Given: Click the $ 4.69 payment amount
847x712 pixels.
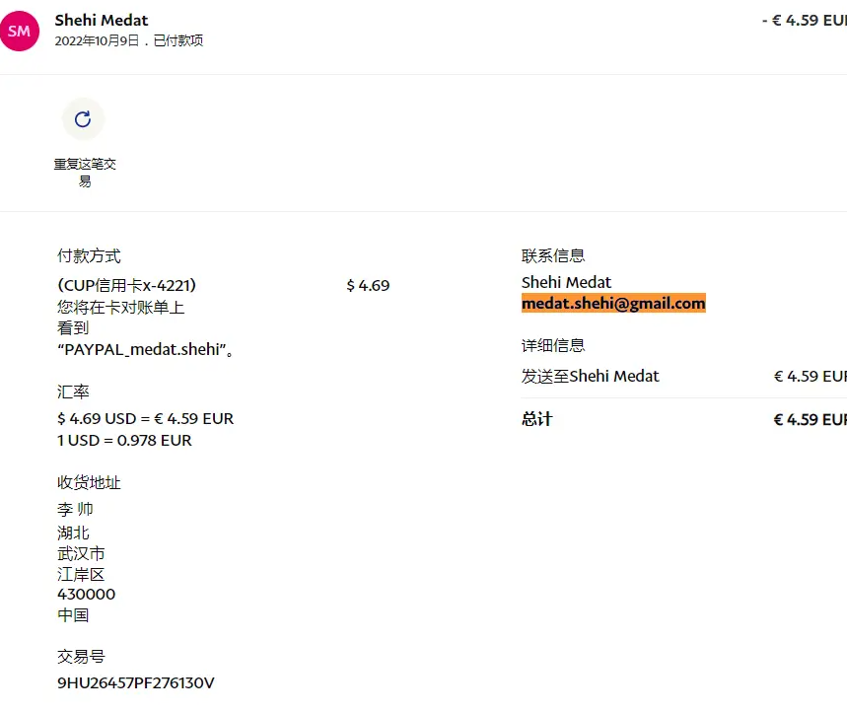Looking at the screenshot, I should (x=368, y=285).
